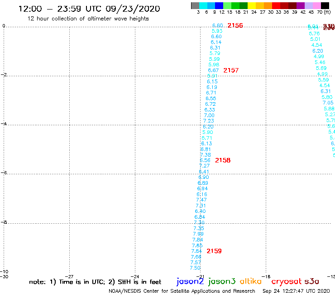Click wave height value 6.94
Viewport: 335px width, 295px height.
(x=202, y=188)
